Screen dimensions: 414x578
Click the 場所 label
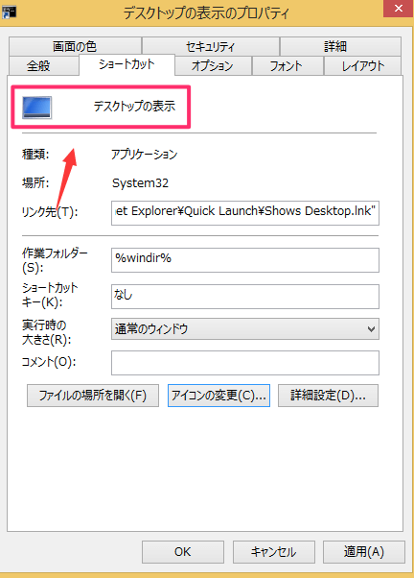pyautogui.click(x=35, y=182)
